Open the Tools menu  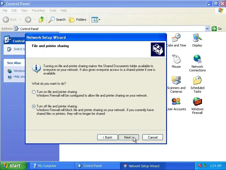53,10
